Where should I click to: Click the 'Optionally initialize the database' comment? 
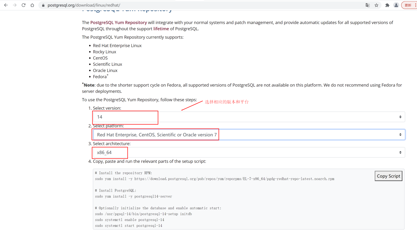[x=158, y=208]
